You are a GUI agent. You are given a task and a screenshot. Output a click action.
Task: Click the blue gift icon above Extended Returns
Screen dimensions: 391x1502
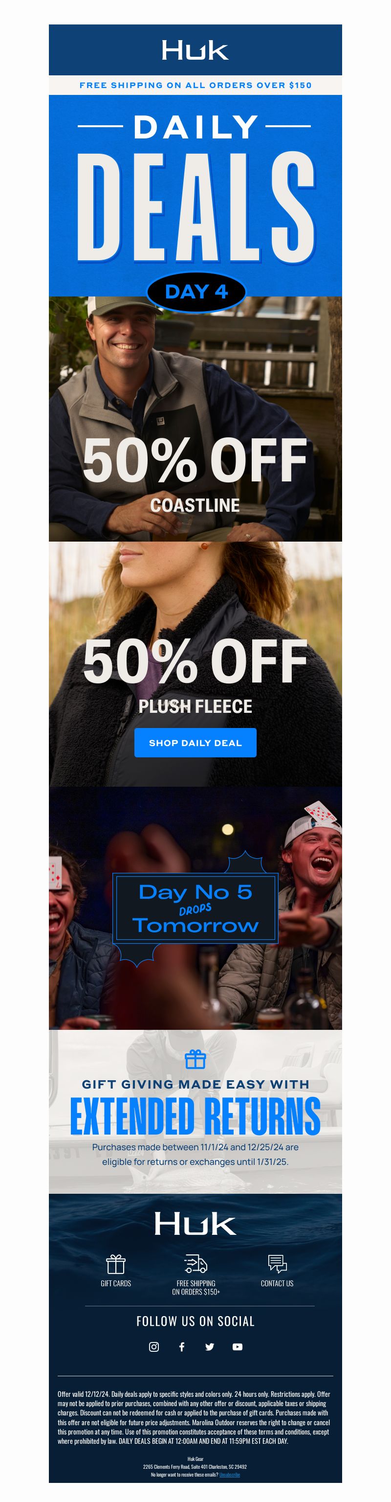[195, 1059]
